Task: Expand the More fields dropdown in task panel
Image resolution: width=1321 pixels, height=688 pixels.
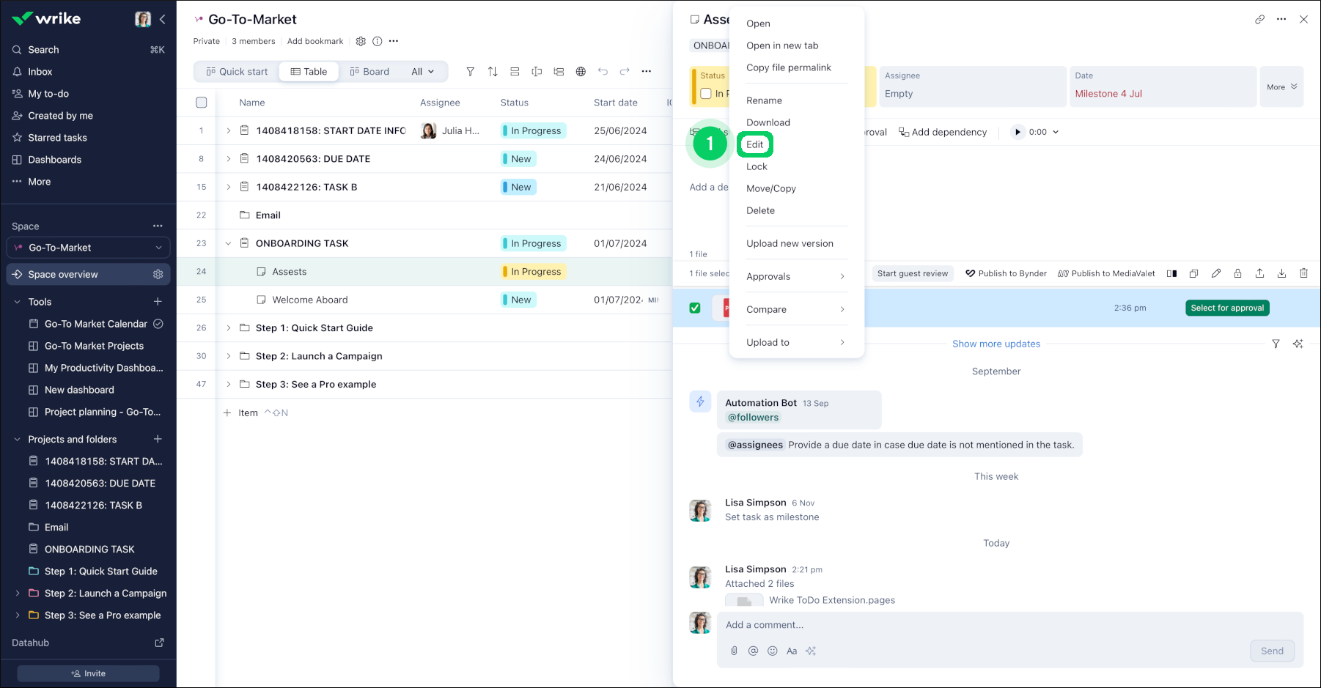Action: (1282, 86)
